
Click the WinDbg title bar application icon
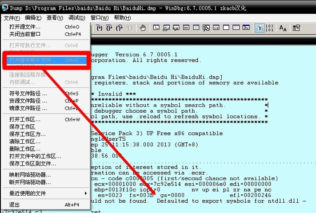click(5, 8)
